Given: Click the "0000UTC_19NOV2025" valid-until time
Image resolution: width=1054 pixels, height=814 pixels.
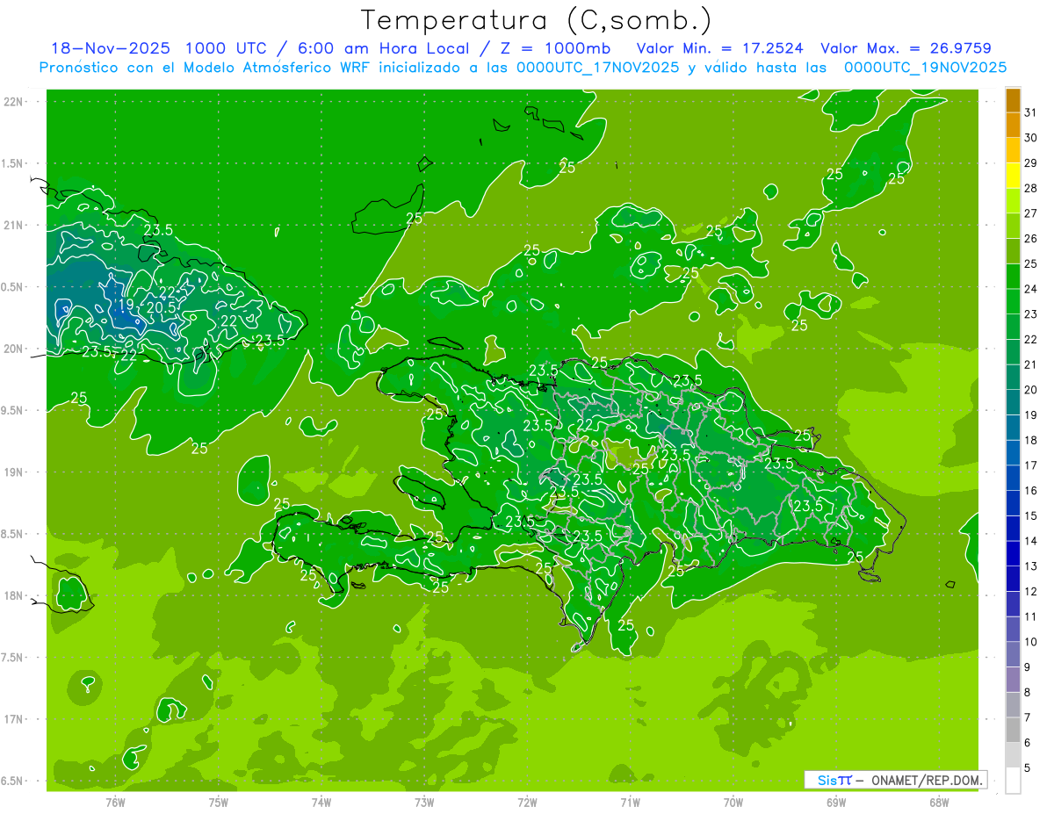Looking at the screenshot, I should (x=925, y=68).
